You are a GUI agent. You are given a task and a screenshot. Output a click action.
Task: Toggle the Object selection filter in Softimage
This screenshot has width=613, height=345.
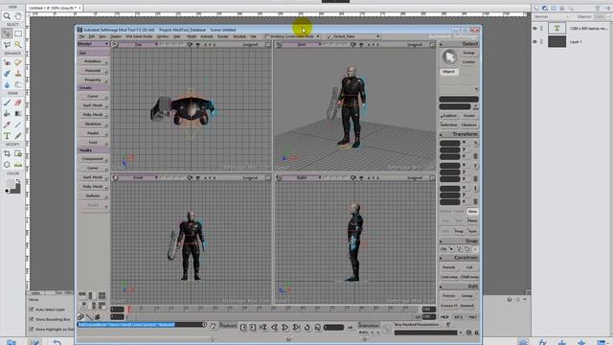449,72
